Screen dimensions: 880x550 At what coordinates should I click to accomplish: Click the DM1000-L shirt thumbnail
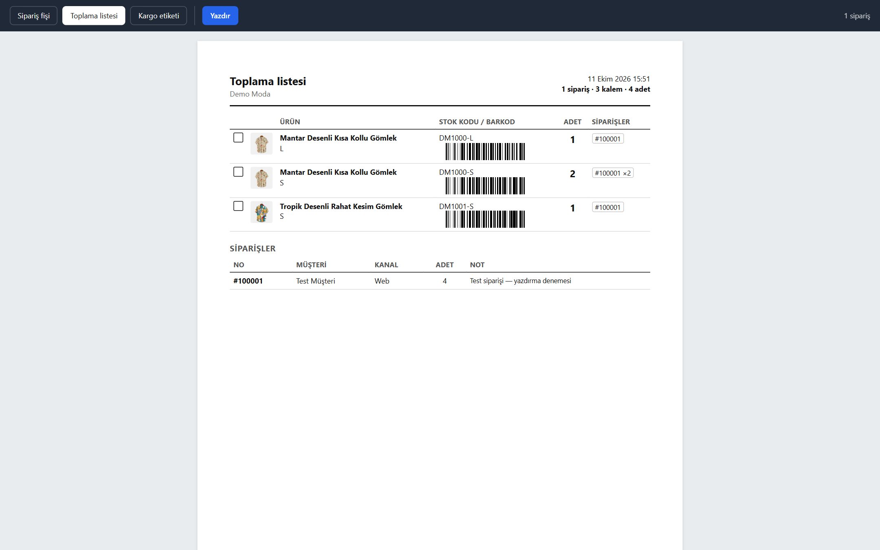click(262, 143)
